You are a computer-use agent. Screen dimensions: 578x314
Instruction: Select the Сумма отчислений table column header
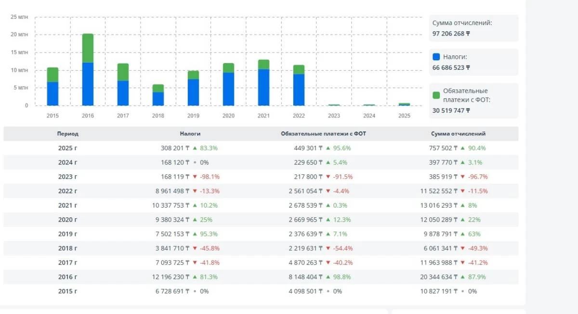(x=458, y=134)
